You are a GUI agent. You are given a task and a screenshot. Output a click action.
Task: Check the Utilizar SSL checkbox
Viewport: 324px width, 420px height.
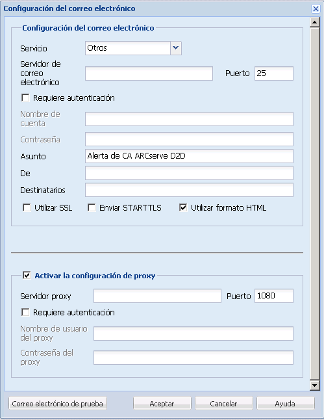[27, 207]
